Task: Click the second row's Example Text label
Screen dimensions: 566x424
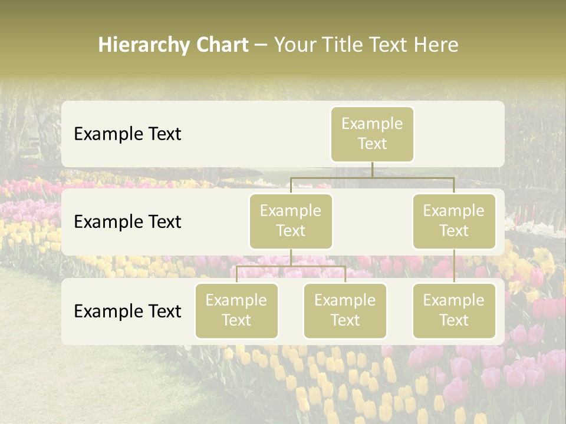Action: coord(127,221)
